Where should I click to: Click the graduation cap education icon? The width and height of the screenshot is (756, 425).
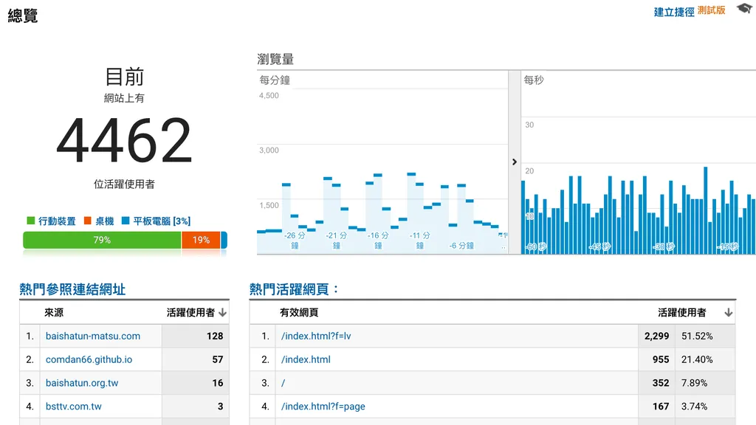click(744, 9)
